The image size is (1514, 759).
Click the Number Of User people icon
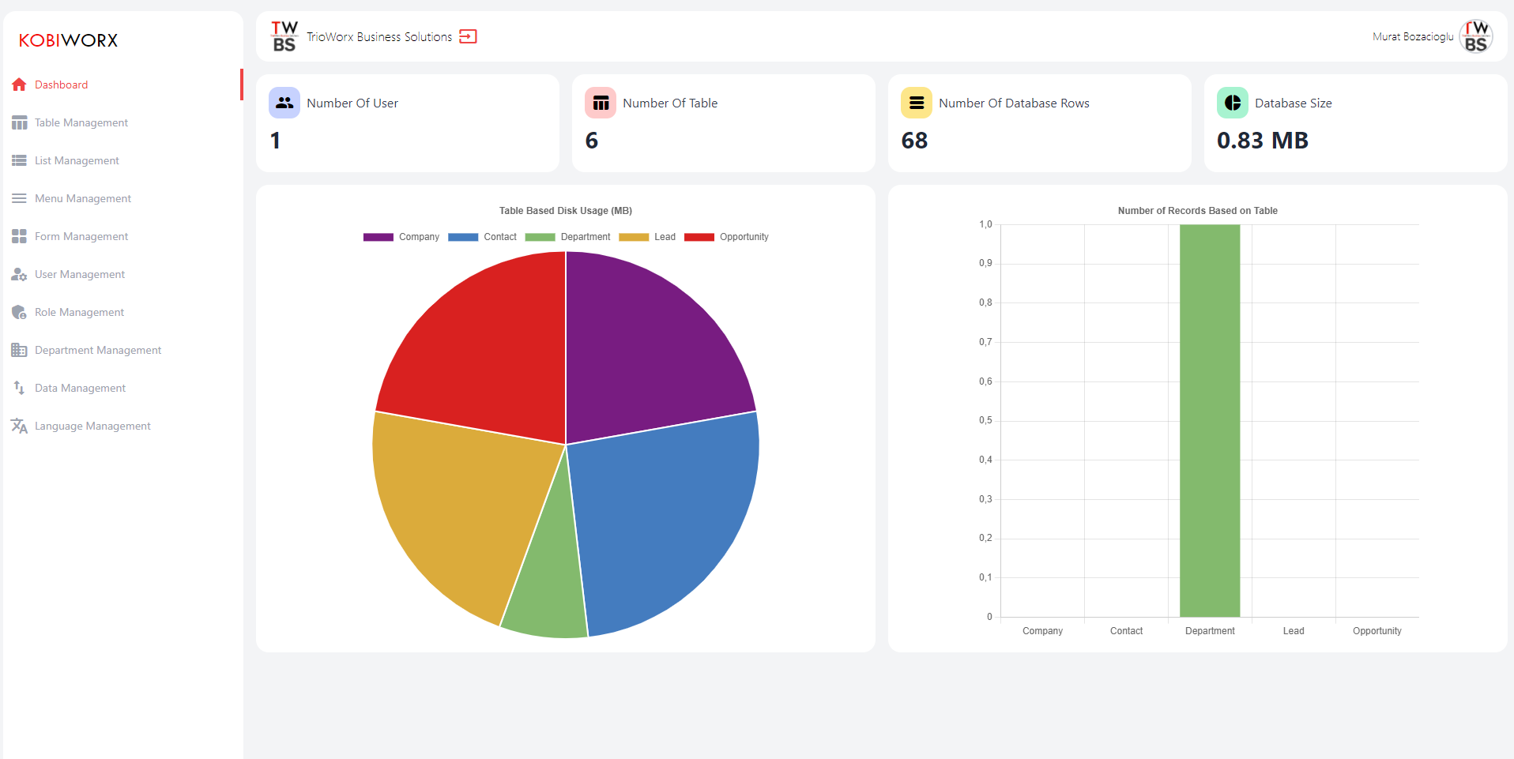click(284, 103)
